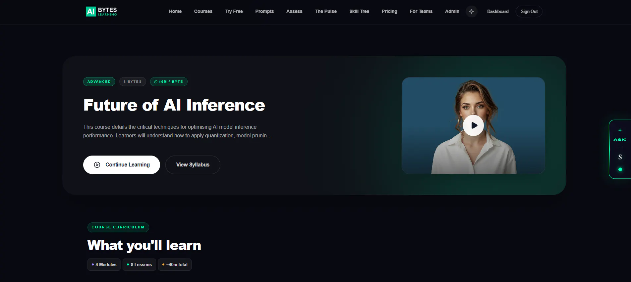Image resolution: width=631 pixels, height=282 pixels.
Task: Click the green status dot in side widget
Action: pos(620,169)
